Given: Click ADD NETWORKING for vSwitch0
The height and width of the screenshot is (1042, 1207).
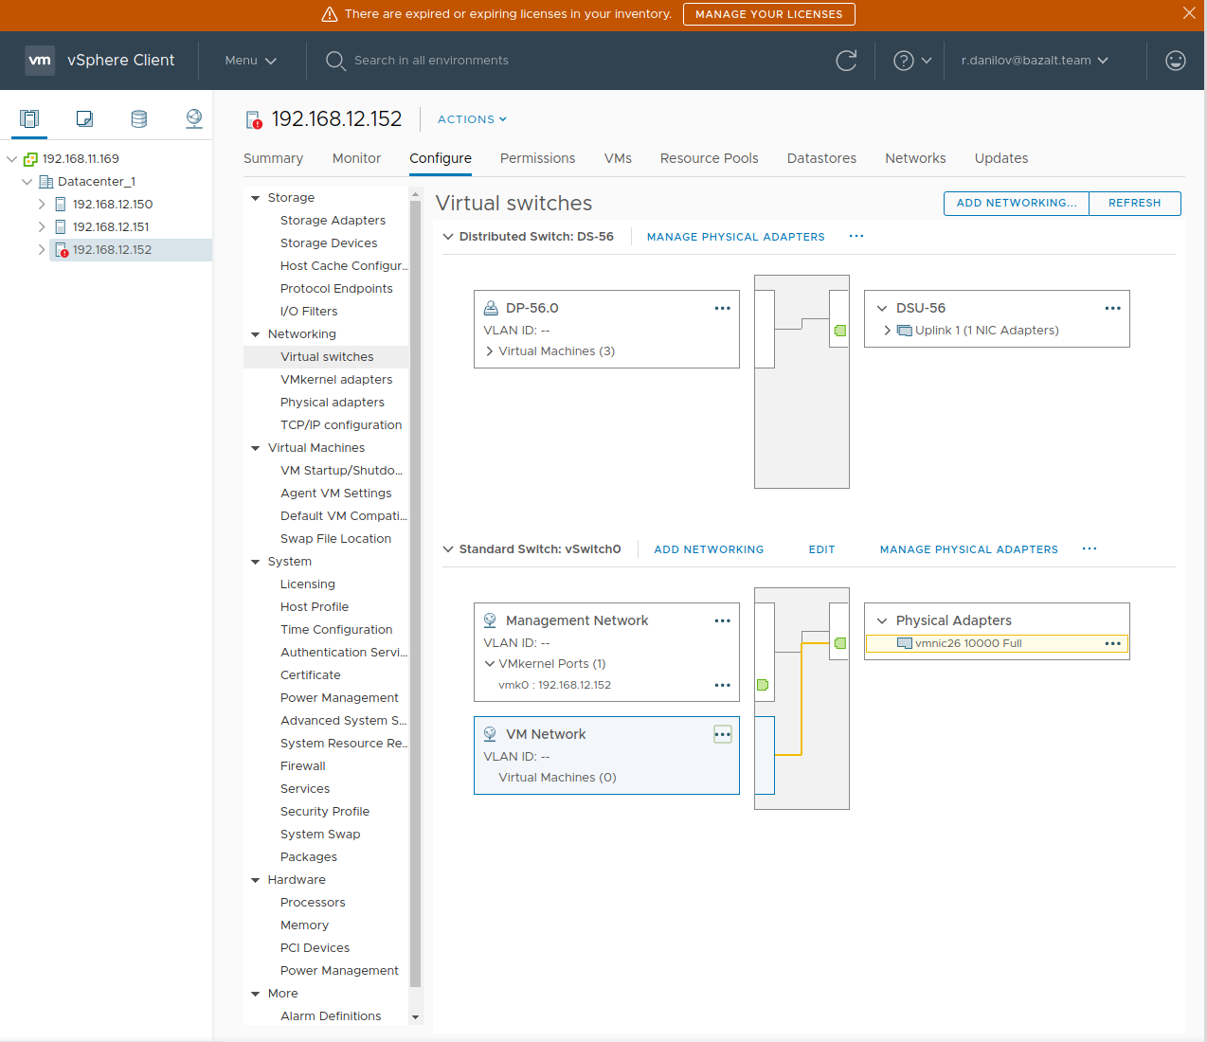Looking at the screenshot, I should tap(709, 549).
